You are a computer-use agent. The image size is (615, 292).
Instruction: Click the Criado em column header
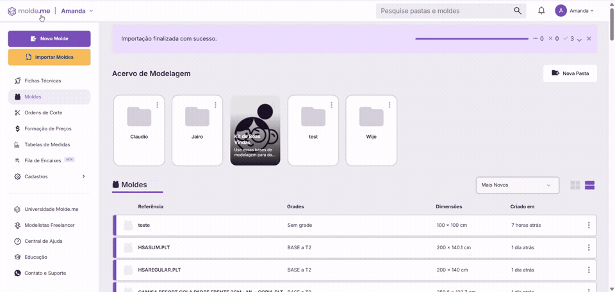click(x=523, y=206)
